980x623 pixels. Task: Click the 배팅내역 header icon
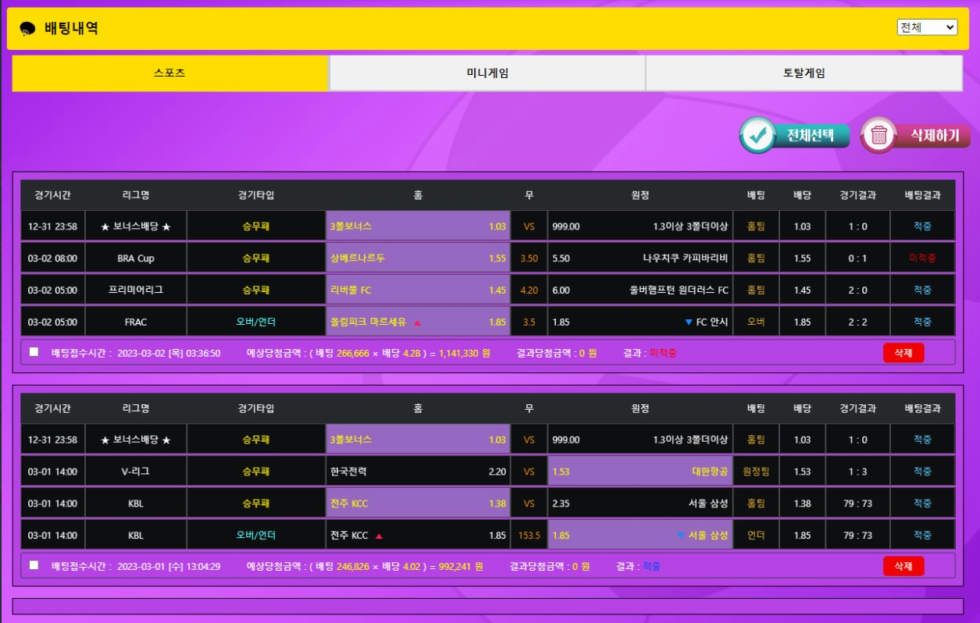[28, 29]
